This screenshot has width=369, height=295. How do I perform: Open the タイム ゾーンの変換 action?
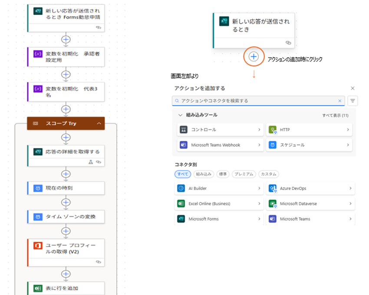click(66, 217)
